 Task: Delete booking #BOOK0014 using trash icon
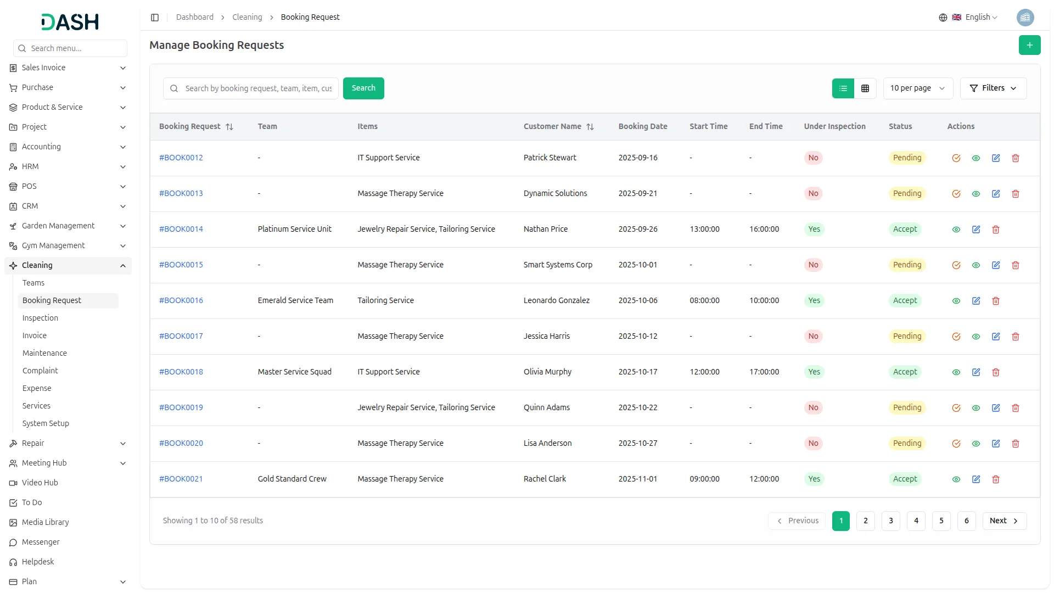tap(996, 230)
